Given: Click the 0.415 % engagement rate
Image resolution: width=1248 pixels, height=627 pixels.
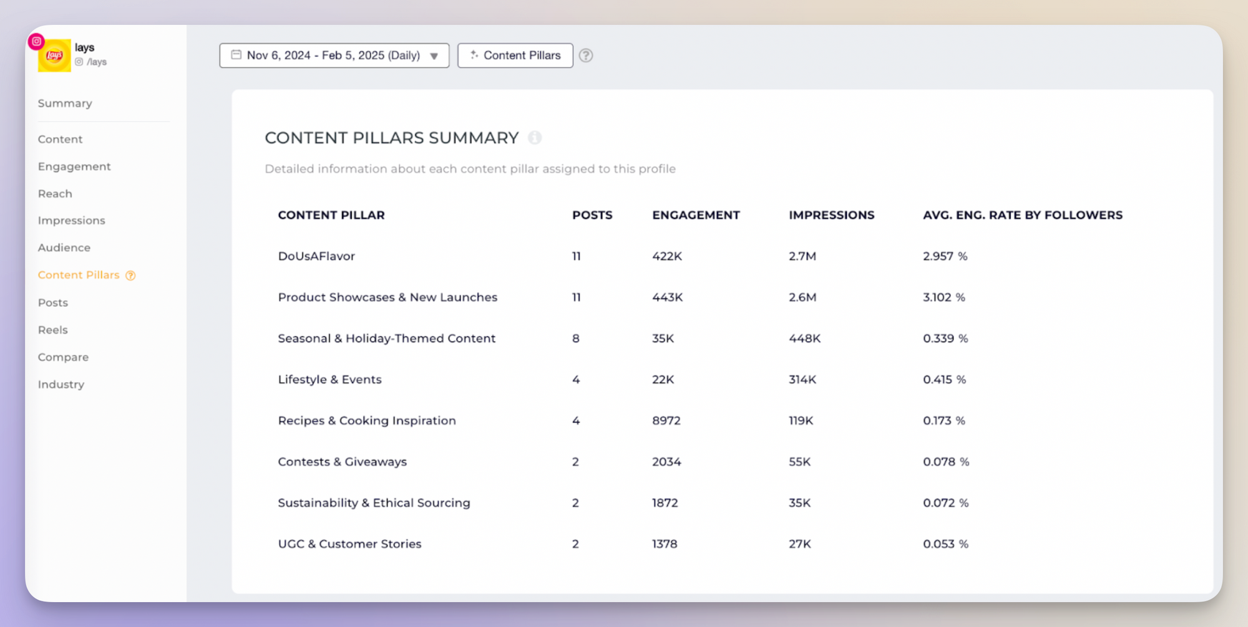Looking at the screenshot, I should (945, 380).
